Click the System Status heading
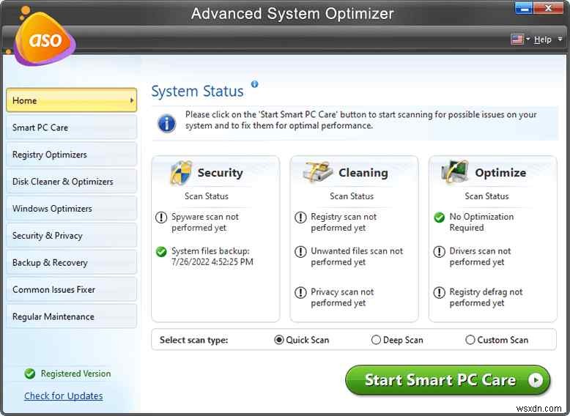Viewport: 570px width, 416px height. (197, 92)
